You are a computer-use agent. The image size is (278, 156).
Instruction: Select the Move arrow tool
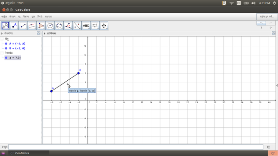5,26
